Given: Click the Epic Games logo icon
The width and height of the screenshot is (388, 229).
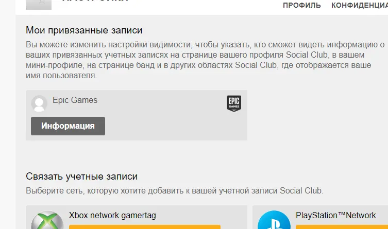Looking at the screenshot, I should (x=234, y=103).
